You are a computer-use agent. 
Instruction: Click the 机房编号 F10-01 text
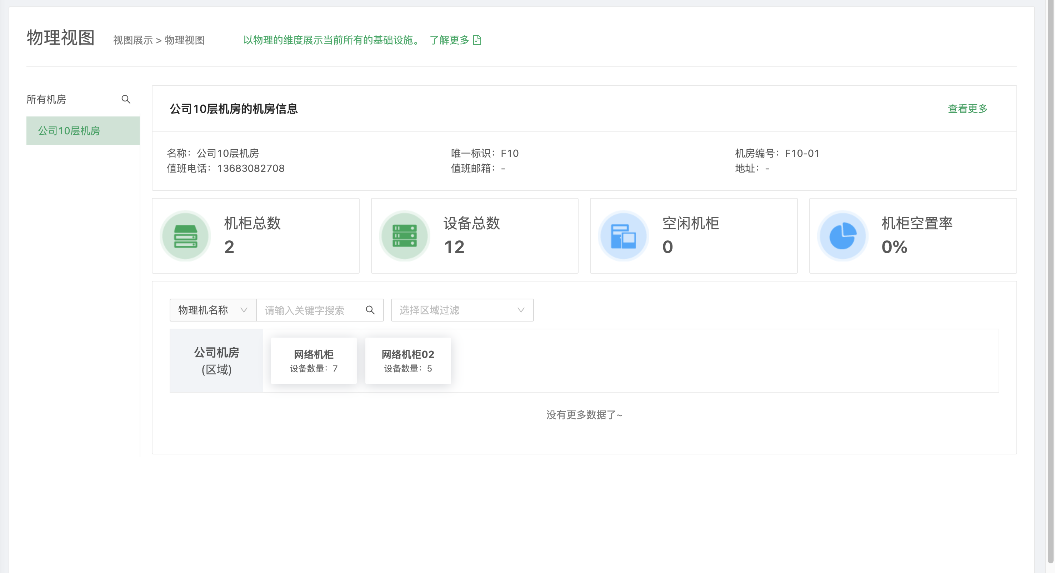click(x=777, y=153)
